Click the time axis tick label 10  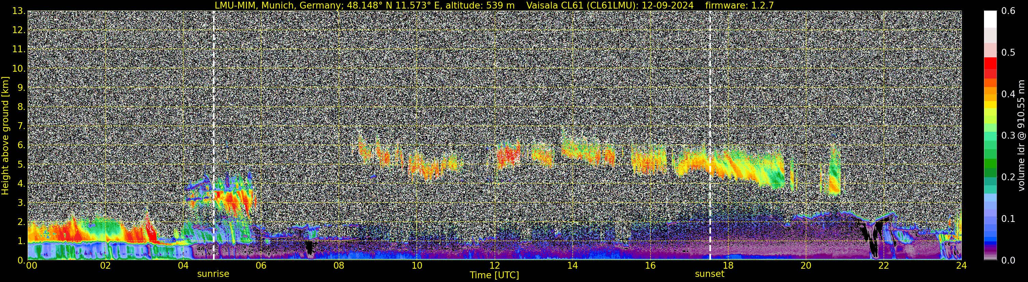417,266
